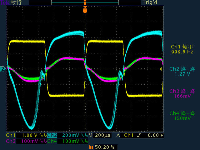Click the Ch4 peak-to-peak 150mV measurement
The width and height of the screenshot is (200, 150).
(x=182, y=116)
